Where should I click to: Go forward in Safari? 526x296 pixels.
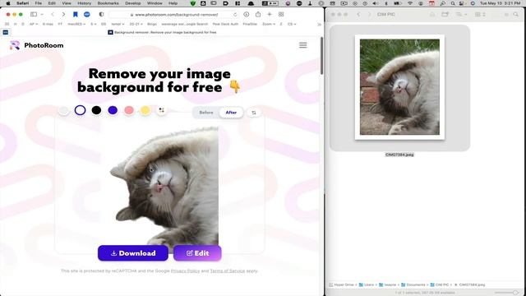pyautogui.click(x=63, y=15)
